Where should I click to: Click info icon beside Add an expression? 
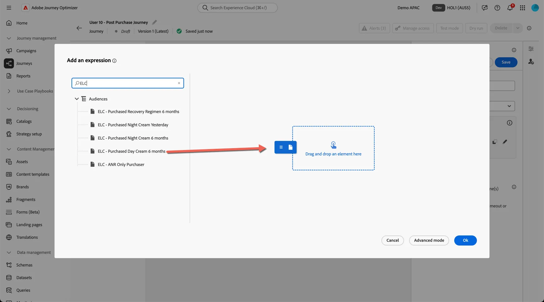(x=114, y=61)
